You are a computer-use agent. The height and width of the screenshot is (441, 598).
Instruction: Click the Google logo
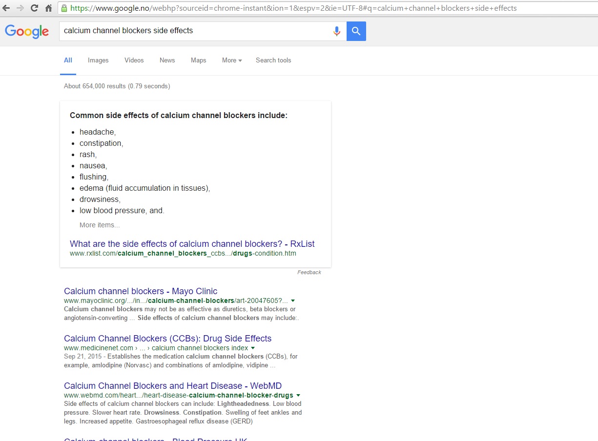(x=27, y=31)
